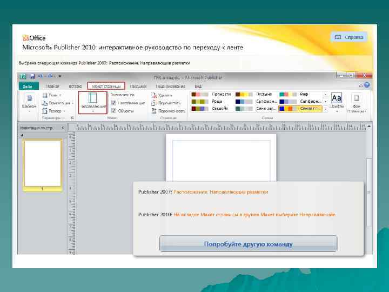Expand the Шаблон dropdown arrow

(x=29, y=111)
